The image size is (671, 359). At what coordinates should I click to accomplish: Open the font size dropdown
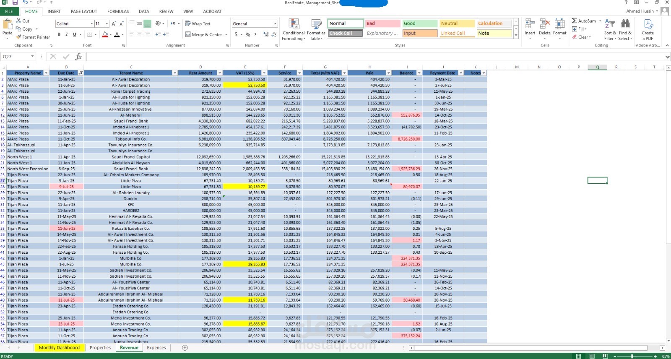(107, 23)
